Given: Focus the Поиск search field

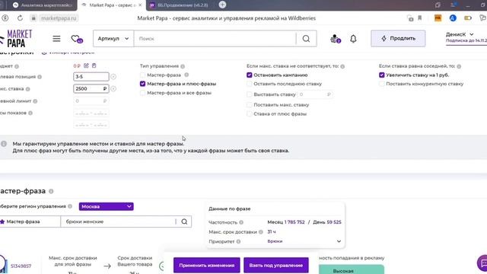Looking at the screenshot, I should (215, 39).
